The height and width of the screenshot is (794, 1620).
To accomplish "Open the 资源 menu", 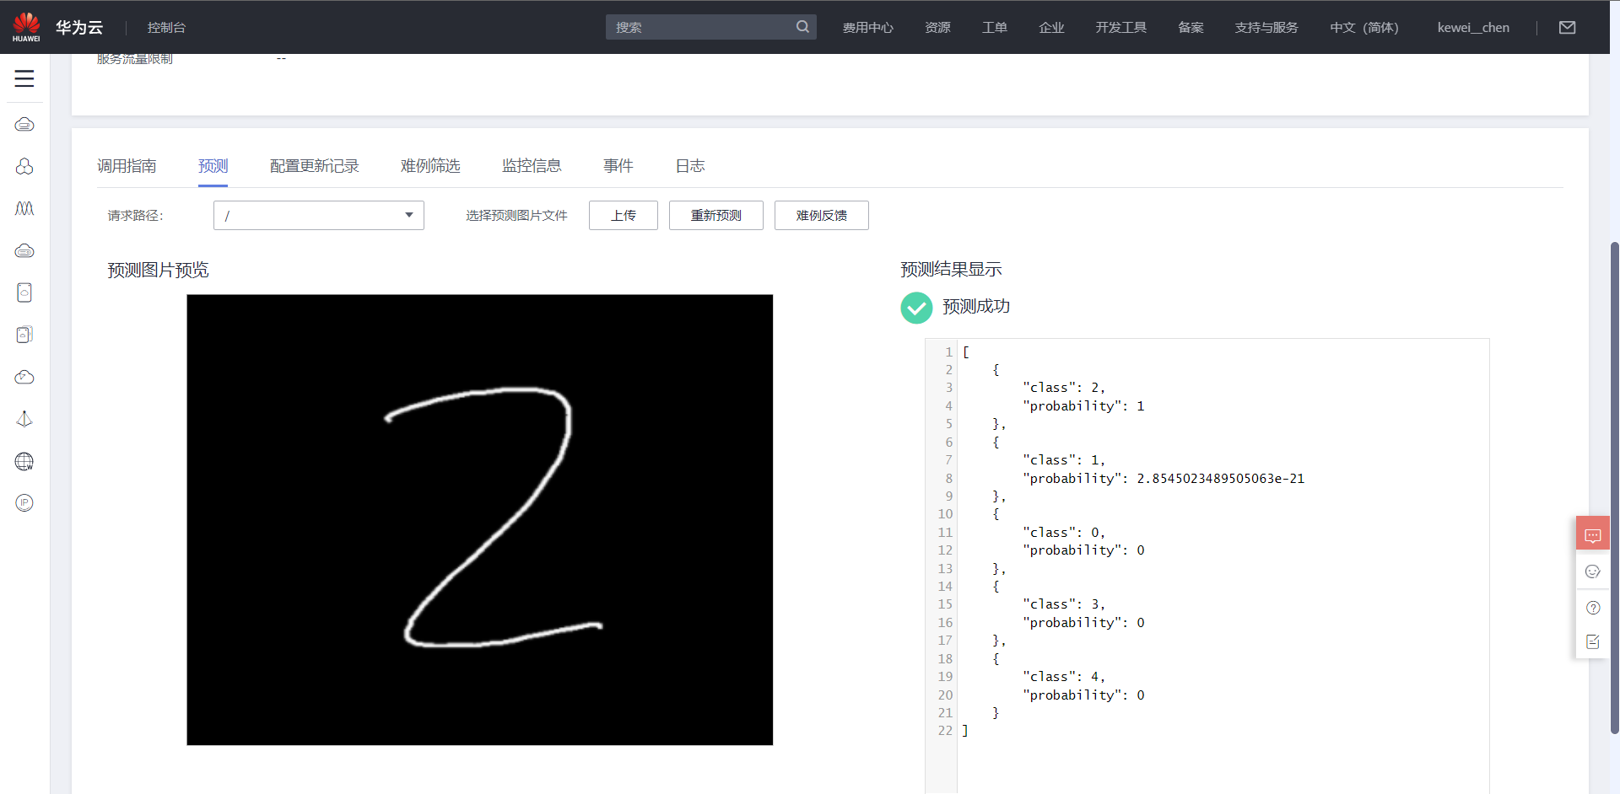I will (937, 27).
